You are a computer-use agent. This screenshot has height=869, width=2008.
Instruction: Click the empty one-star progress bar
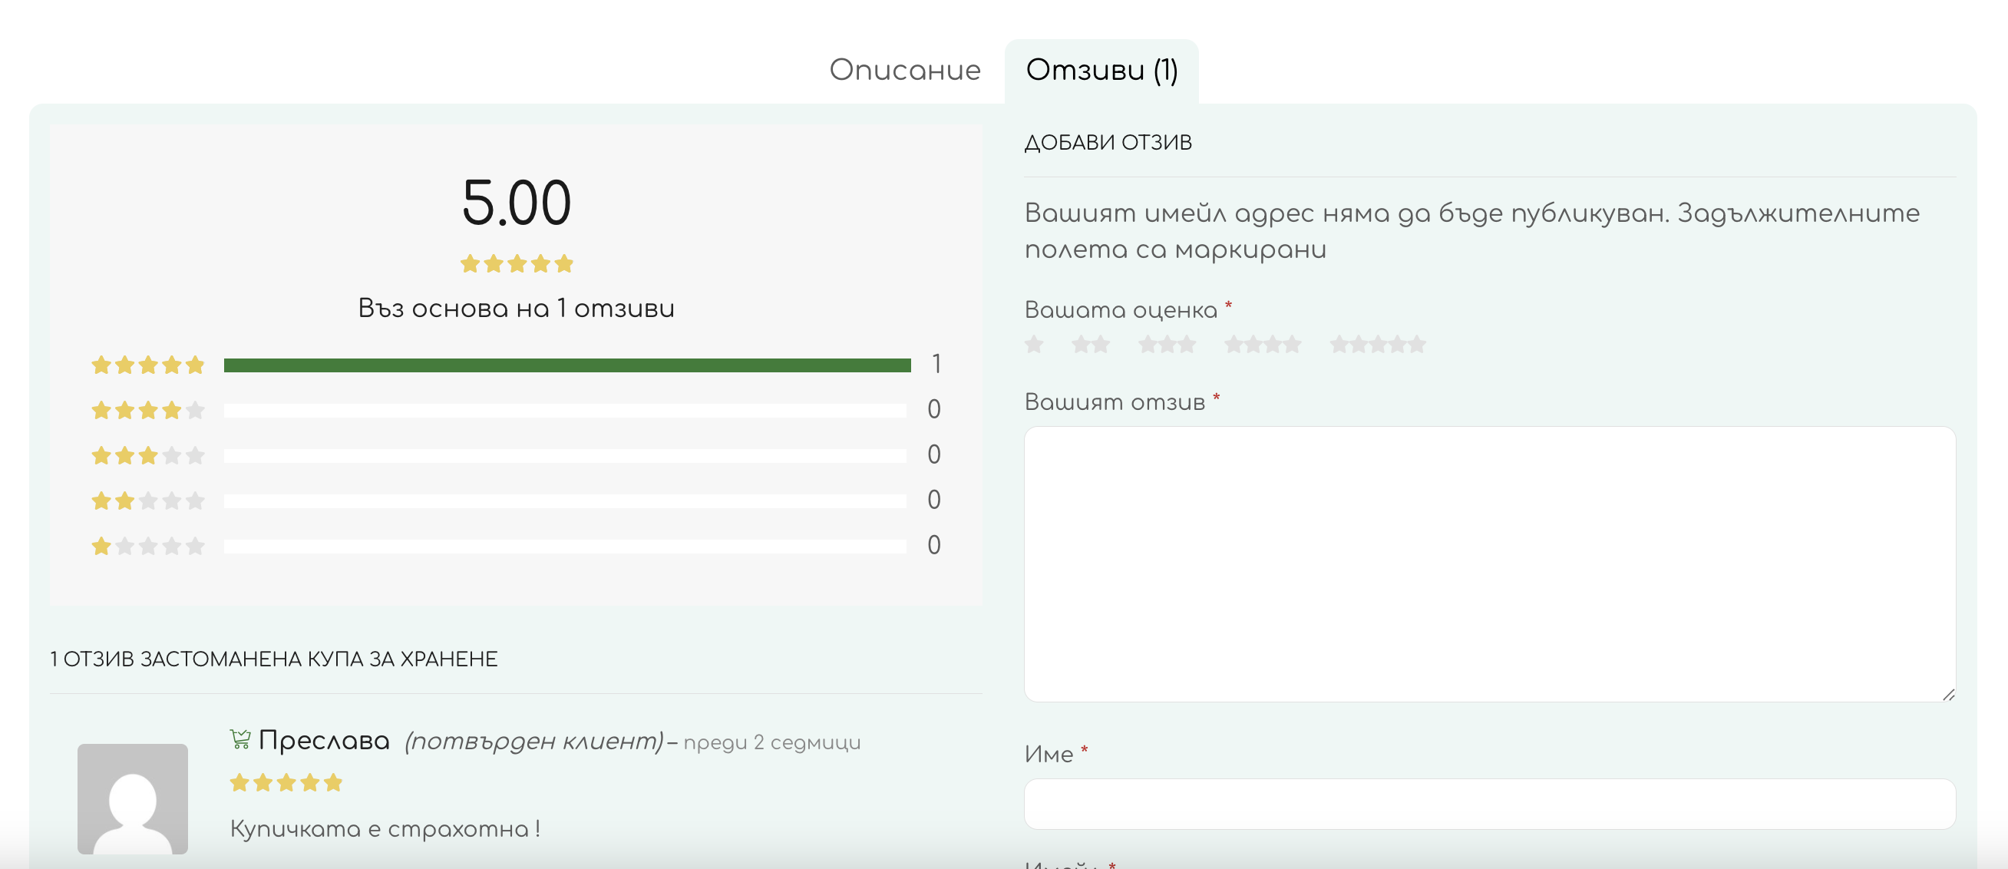(565, 546)
